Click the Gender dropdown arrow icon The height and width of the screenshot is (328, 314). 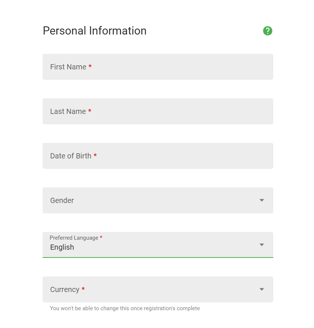[262, 200]
